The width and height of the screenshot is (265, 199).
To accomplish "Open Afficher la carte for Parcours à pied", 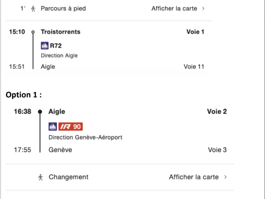I will pyautogui.click(x=174, y=9).
